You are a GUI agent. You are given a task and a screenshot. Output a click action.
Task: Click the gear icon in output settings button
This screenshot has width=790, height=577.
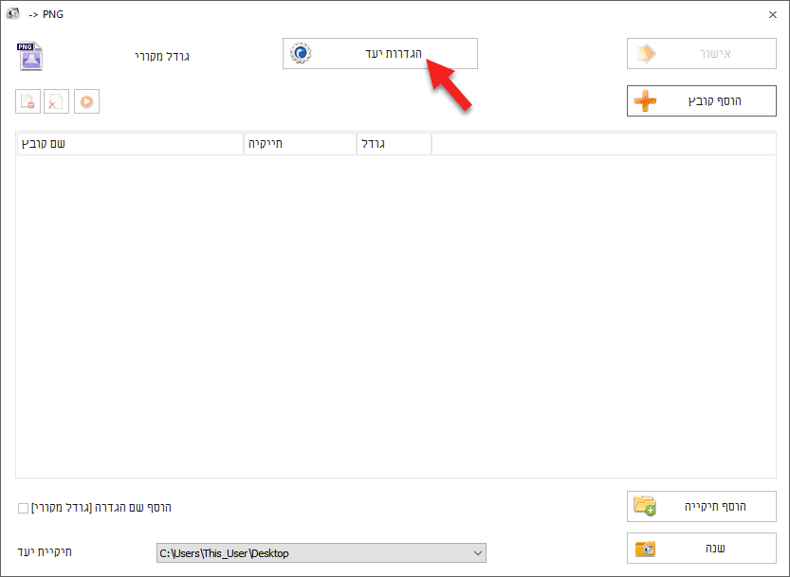(301, 53)
